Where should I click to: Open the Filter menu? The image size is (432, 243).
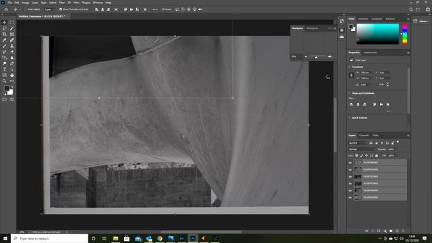point(61,3)
